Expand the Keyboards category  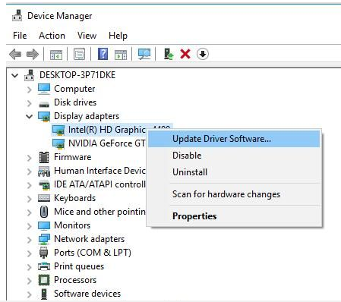[x=30, y=199]
